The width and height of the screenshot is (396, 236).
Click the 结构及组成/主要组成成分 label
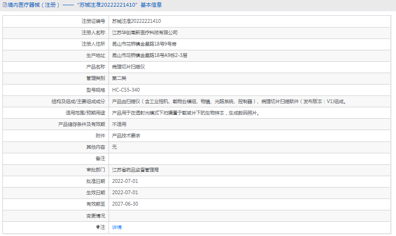78,102
